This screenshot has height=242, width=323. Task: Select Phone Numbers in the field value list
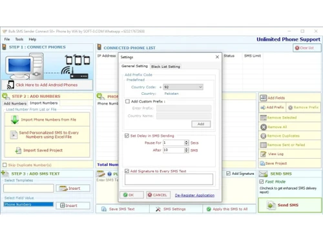tap(28, 204)
